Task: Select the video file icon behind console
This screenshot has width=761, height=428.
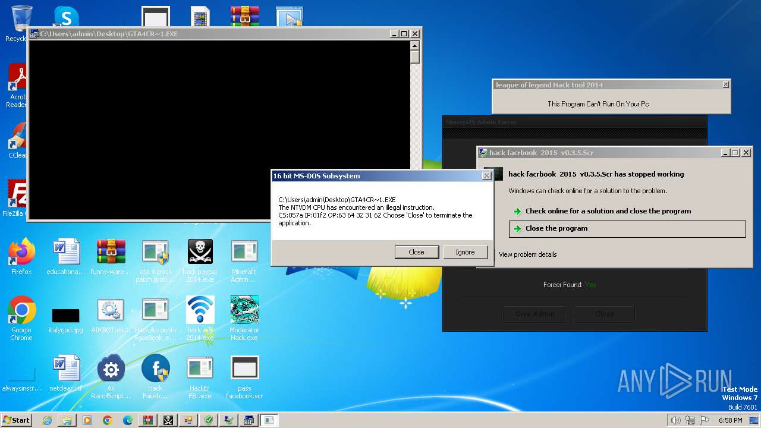Action: [x=200, y=17]
